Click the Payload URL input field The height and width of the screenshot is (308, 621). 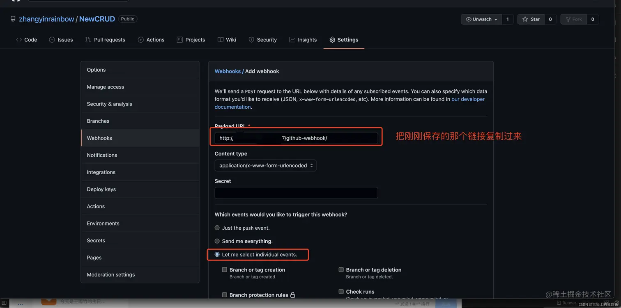tap(296, 138)
